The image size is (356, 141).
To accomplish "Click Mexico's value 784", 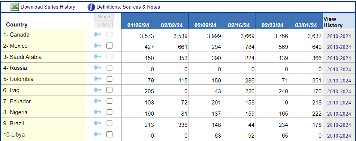I will (x=249, y=47).
